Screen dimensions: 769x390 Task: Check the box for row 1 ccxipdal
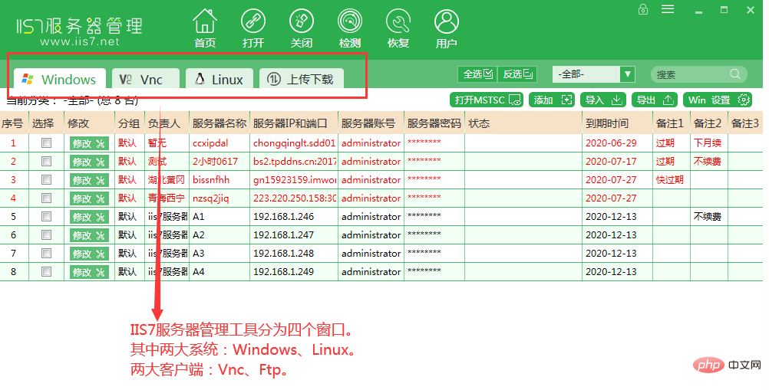tap(47, 143)
